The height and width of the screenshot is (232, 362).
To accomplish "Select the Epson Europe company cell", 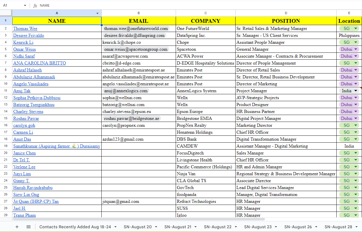I will [x=206, y=112].
